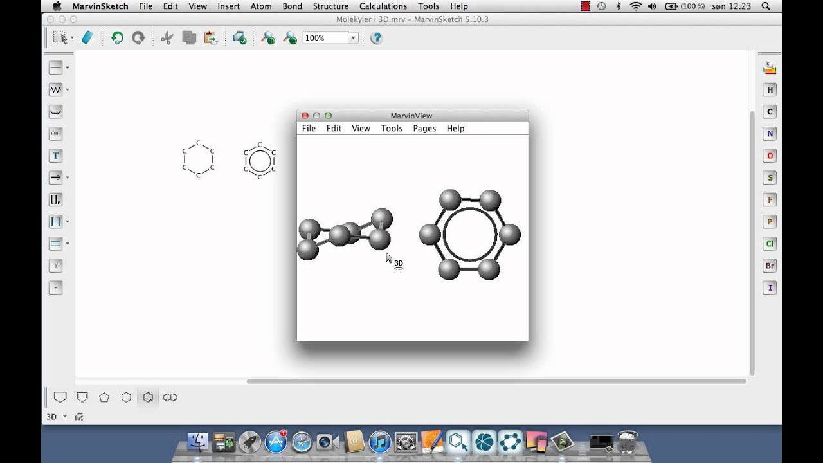Copy the selection

point(189,38)
